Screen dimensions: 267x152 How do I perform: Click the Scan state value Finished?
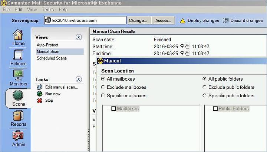[x=162, y=40]
